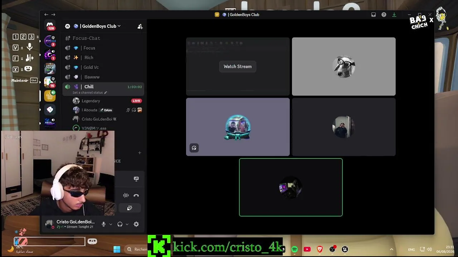Viewport: 458px width, 257px height.
Task: Click the plus icon in channel list
Action: click(140, 153)
